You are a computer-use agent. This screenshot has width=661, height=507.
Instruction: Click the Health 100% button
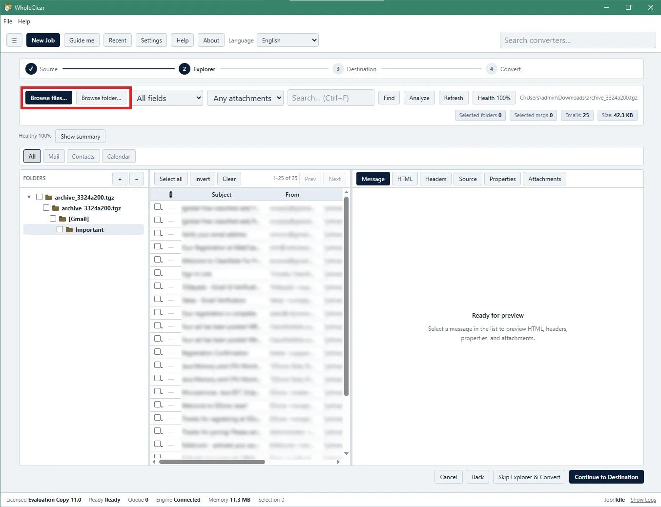coord(494,98)
